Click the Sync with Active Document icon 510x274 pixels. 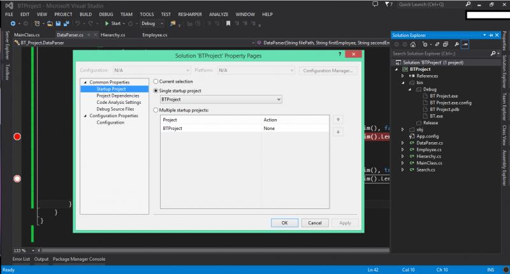[x=437, y=45]
